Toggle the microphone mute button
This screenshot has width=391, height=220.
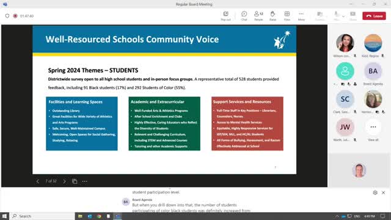(337, 16)
